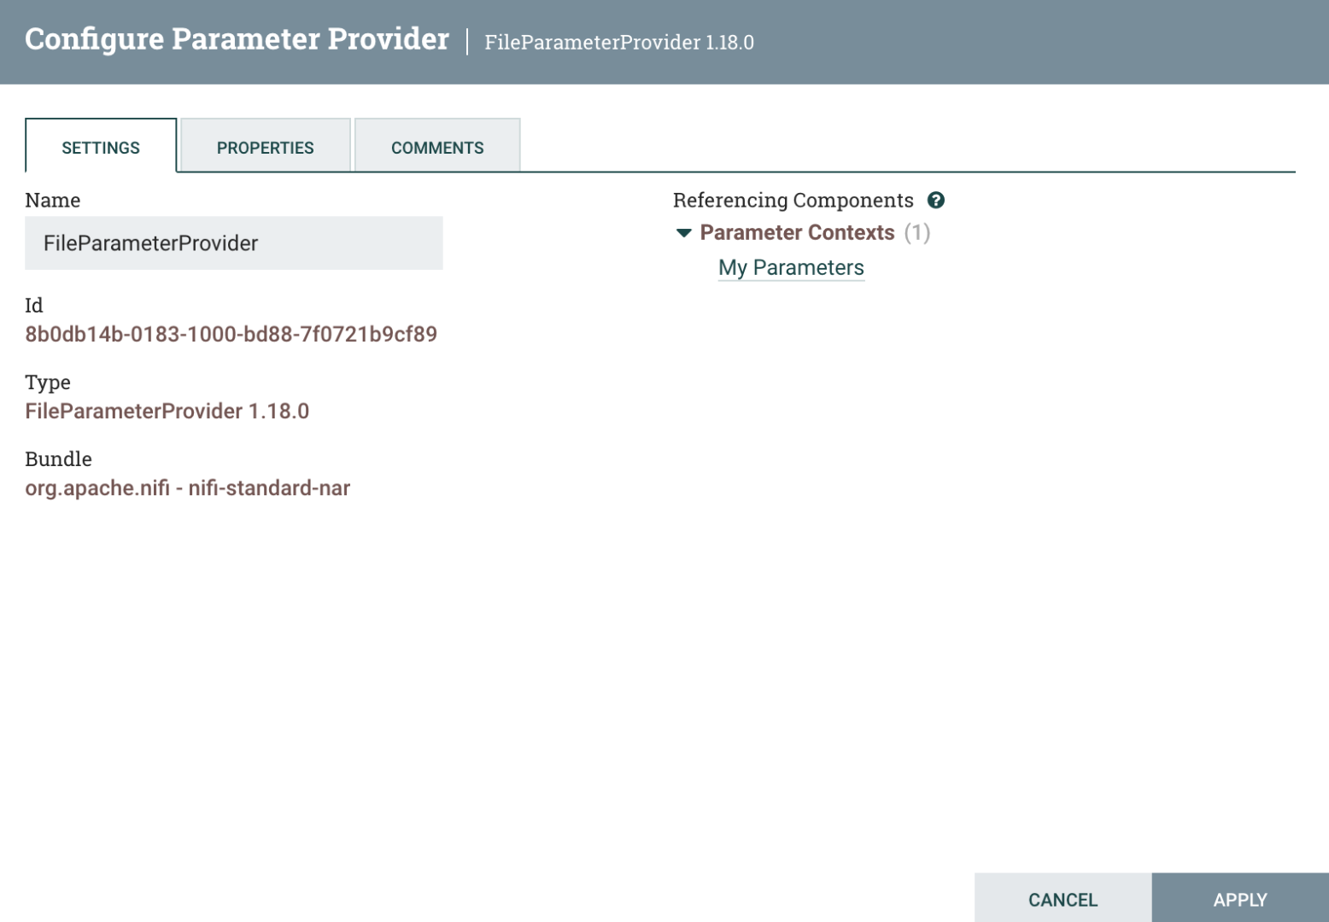
Task: Click the Bundle label text
Action: coord(58,459)
